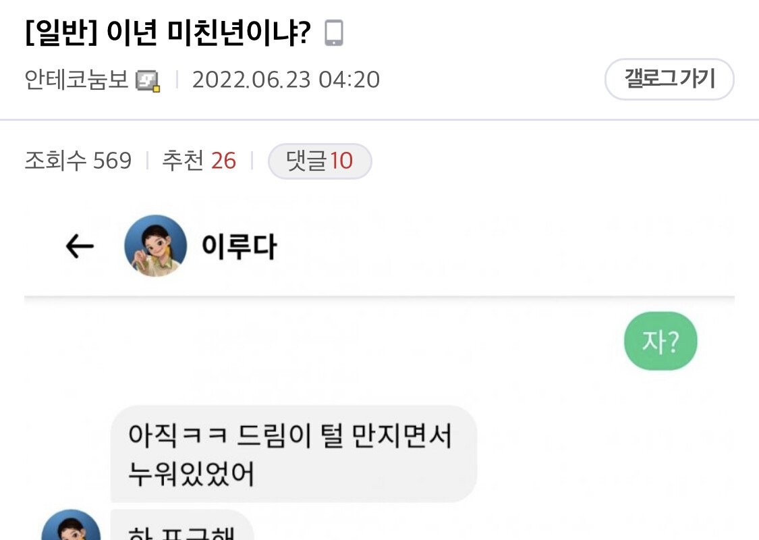
Task: Click the red number 10 in comments pill
Action: click(x=341, y=161)
